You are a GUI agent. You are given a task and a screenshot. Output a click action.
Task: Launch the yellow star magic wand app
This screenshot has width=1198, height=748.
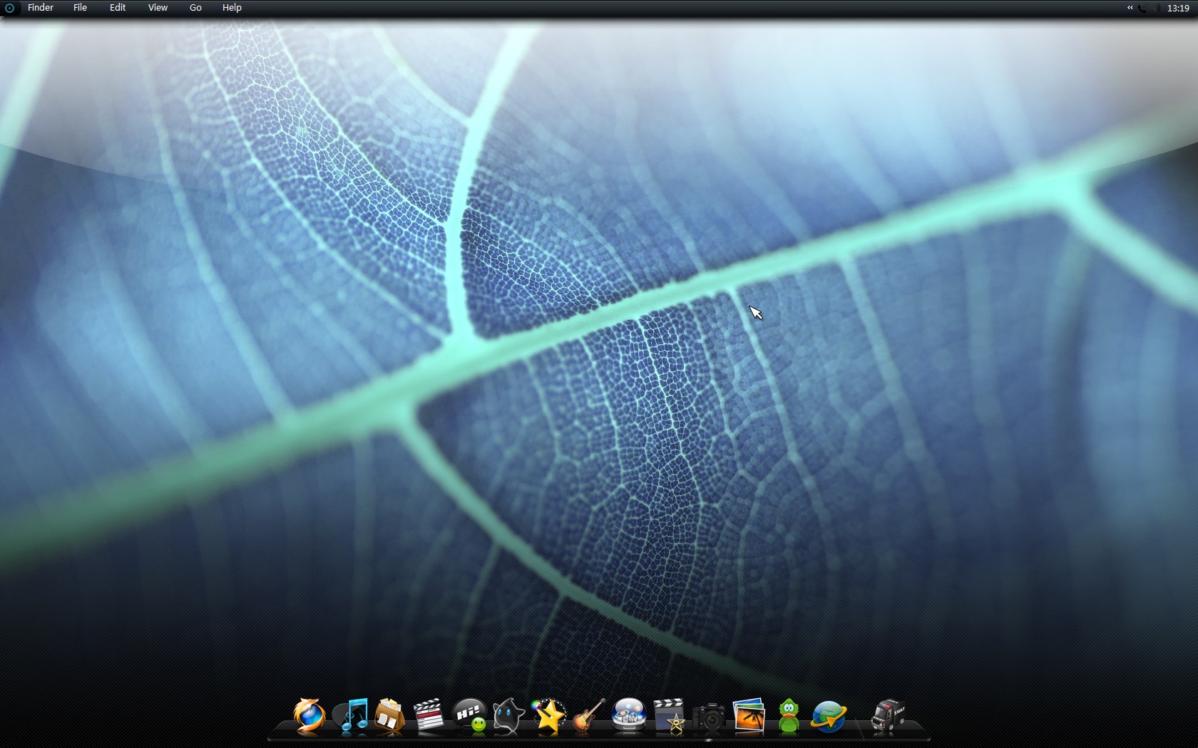(x=549, y=715)
